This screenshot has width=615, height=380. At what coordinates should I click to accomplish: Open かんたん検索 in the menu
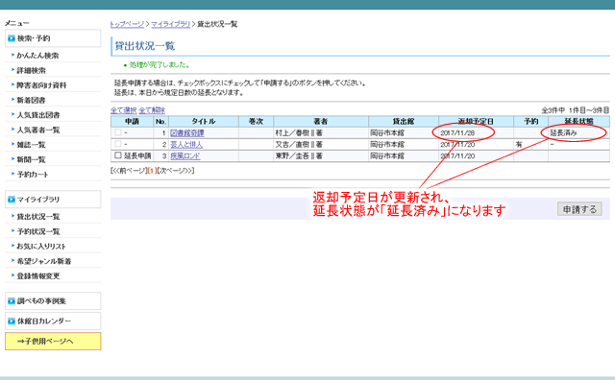point(37,56)
